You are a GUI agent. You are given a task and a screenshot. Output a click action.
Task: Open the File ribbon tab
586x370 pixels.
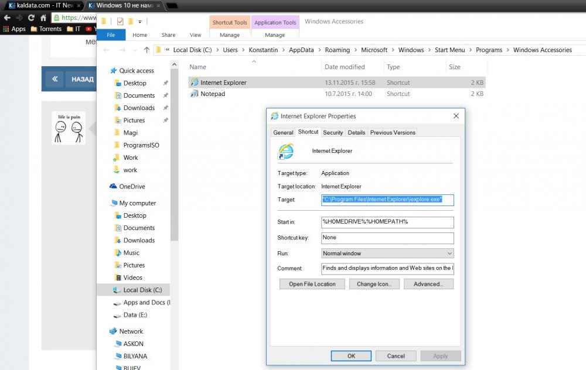click(111, 35)
